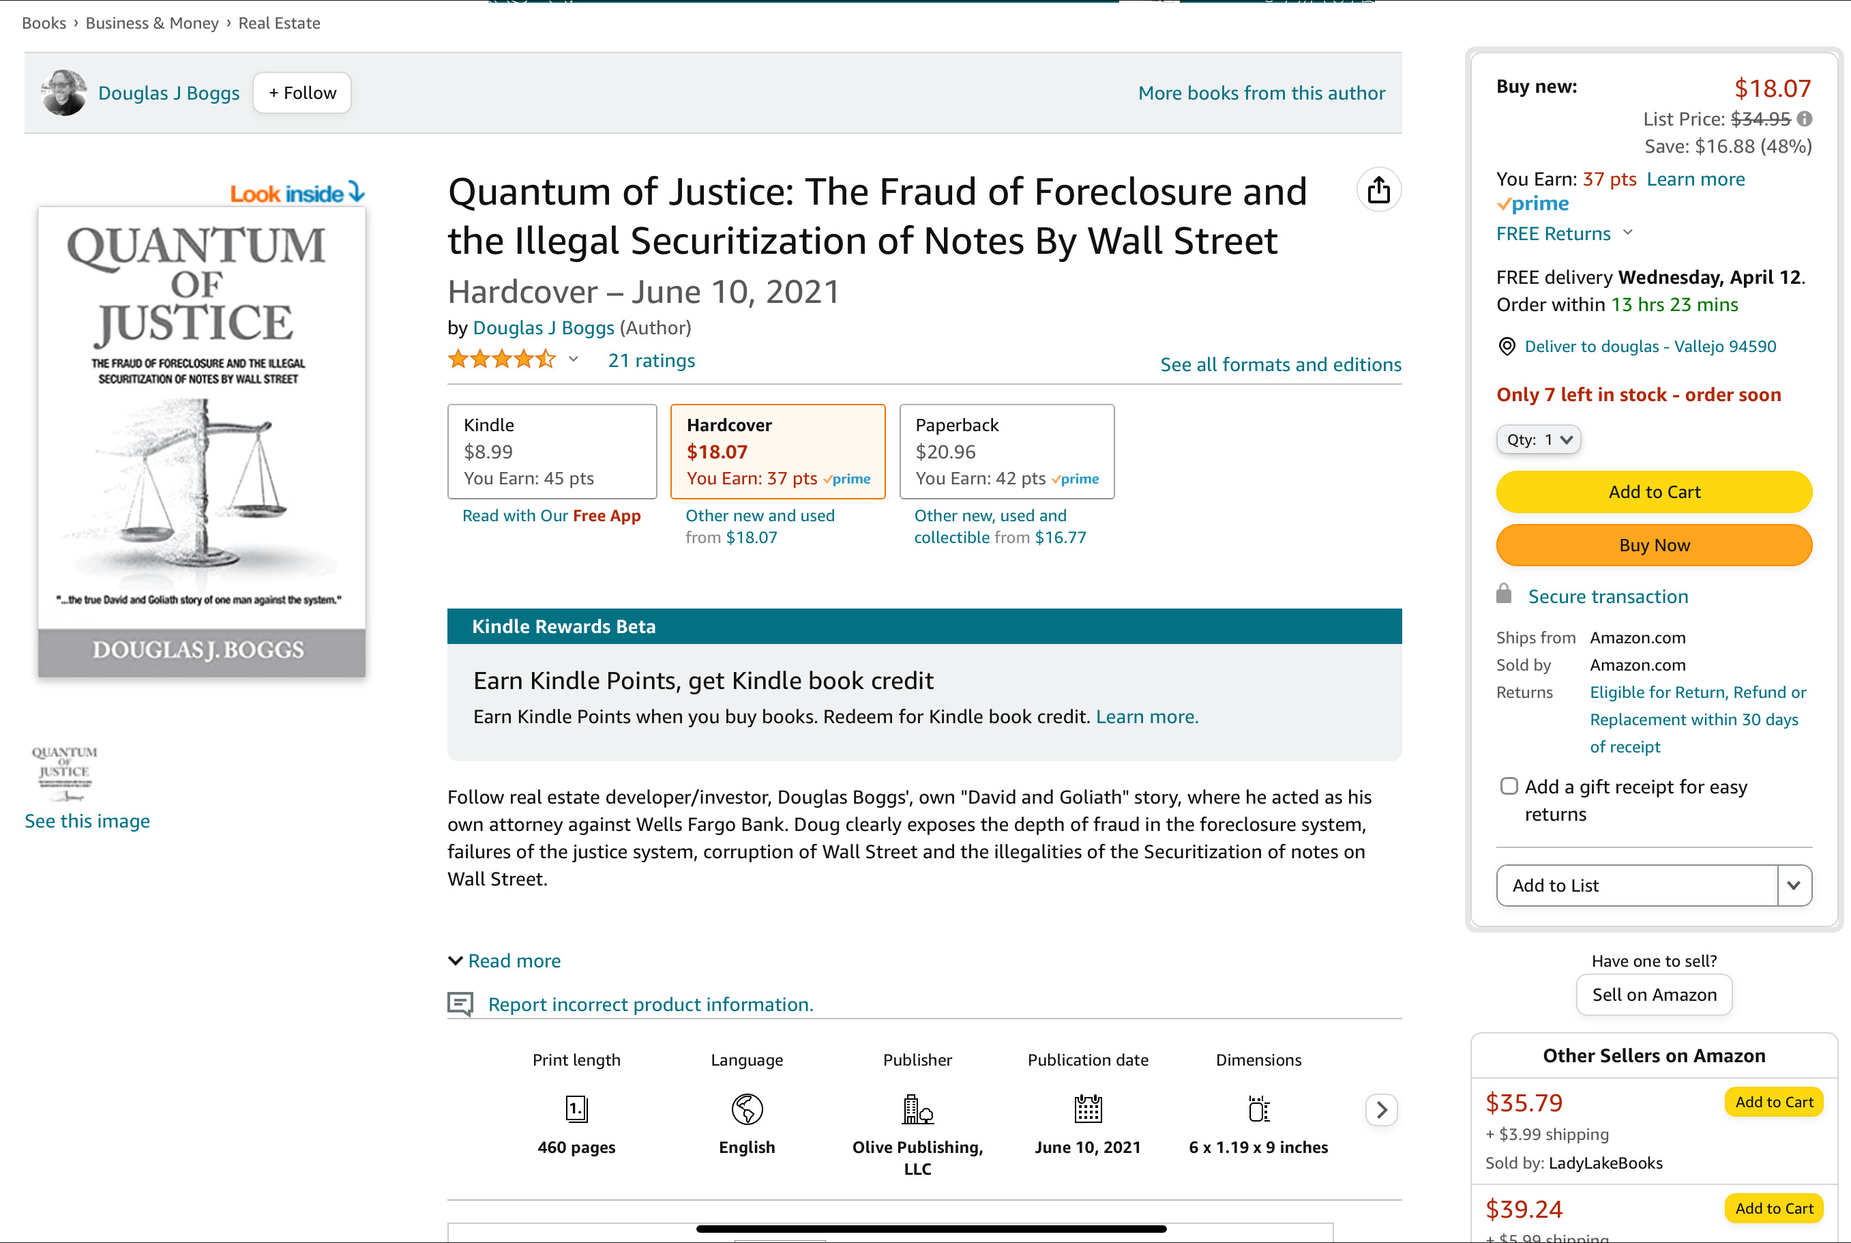The width and height of the screenshot is (1851, 1243).
Task: Click See this image link
Action: [87, 821]
